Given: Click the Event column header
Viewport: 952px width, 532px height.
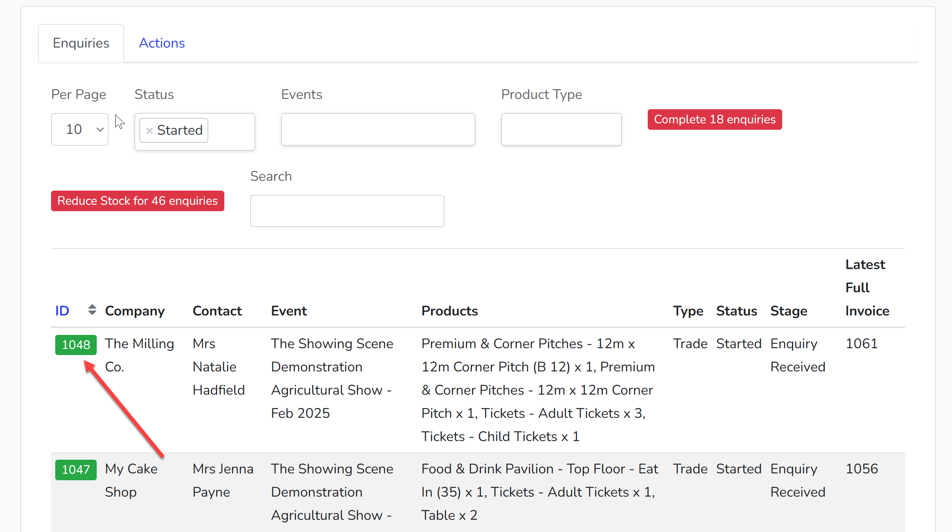Looking at the screenshot, I should tap(289, 311).
